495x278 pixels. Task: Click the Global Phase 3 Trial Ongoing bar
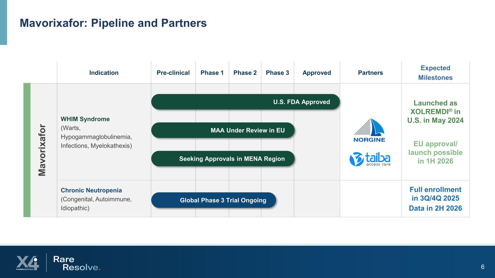(213, 200)
